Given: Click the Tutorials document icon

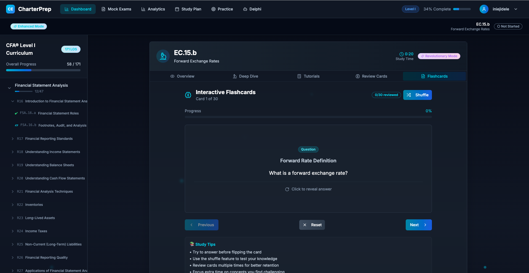Looking at the screenshot, I should point(299,76).
